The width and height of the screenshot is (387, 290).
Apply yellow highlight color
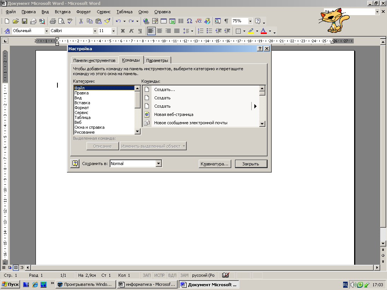[x=251, y=31]
